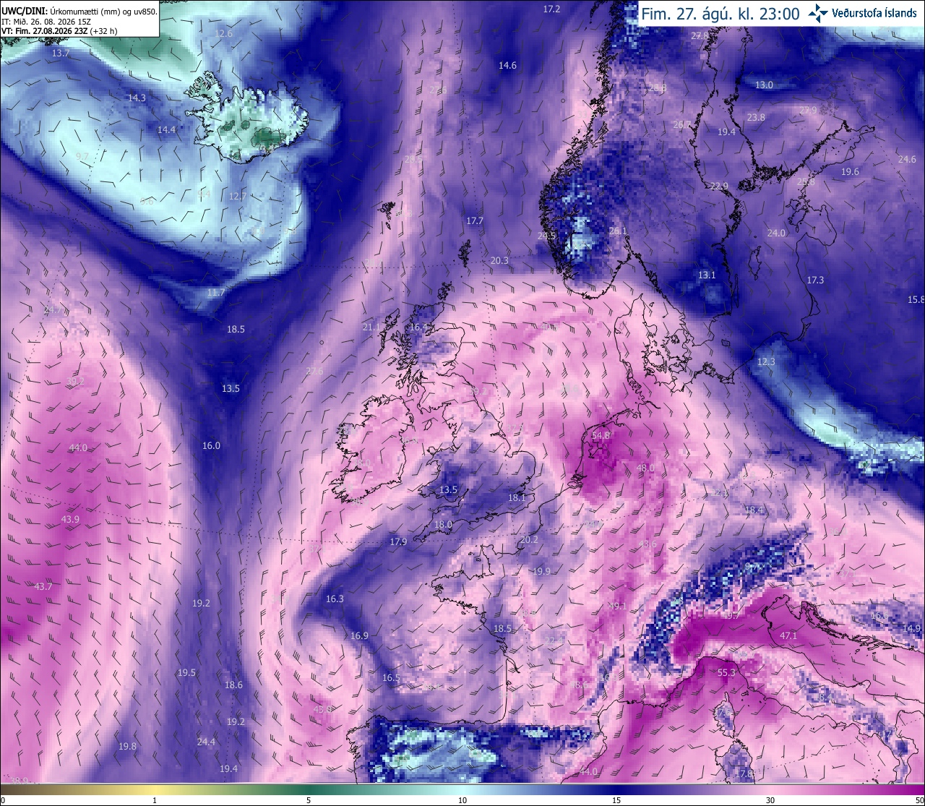
Task: Click the 11.7 value label south of Iceland
Action: click(x=215, y=293)
